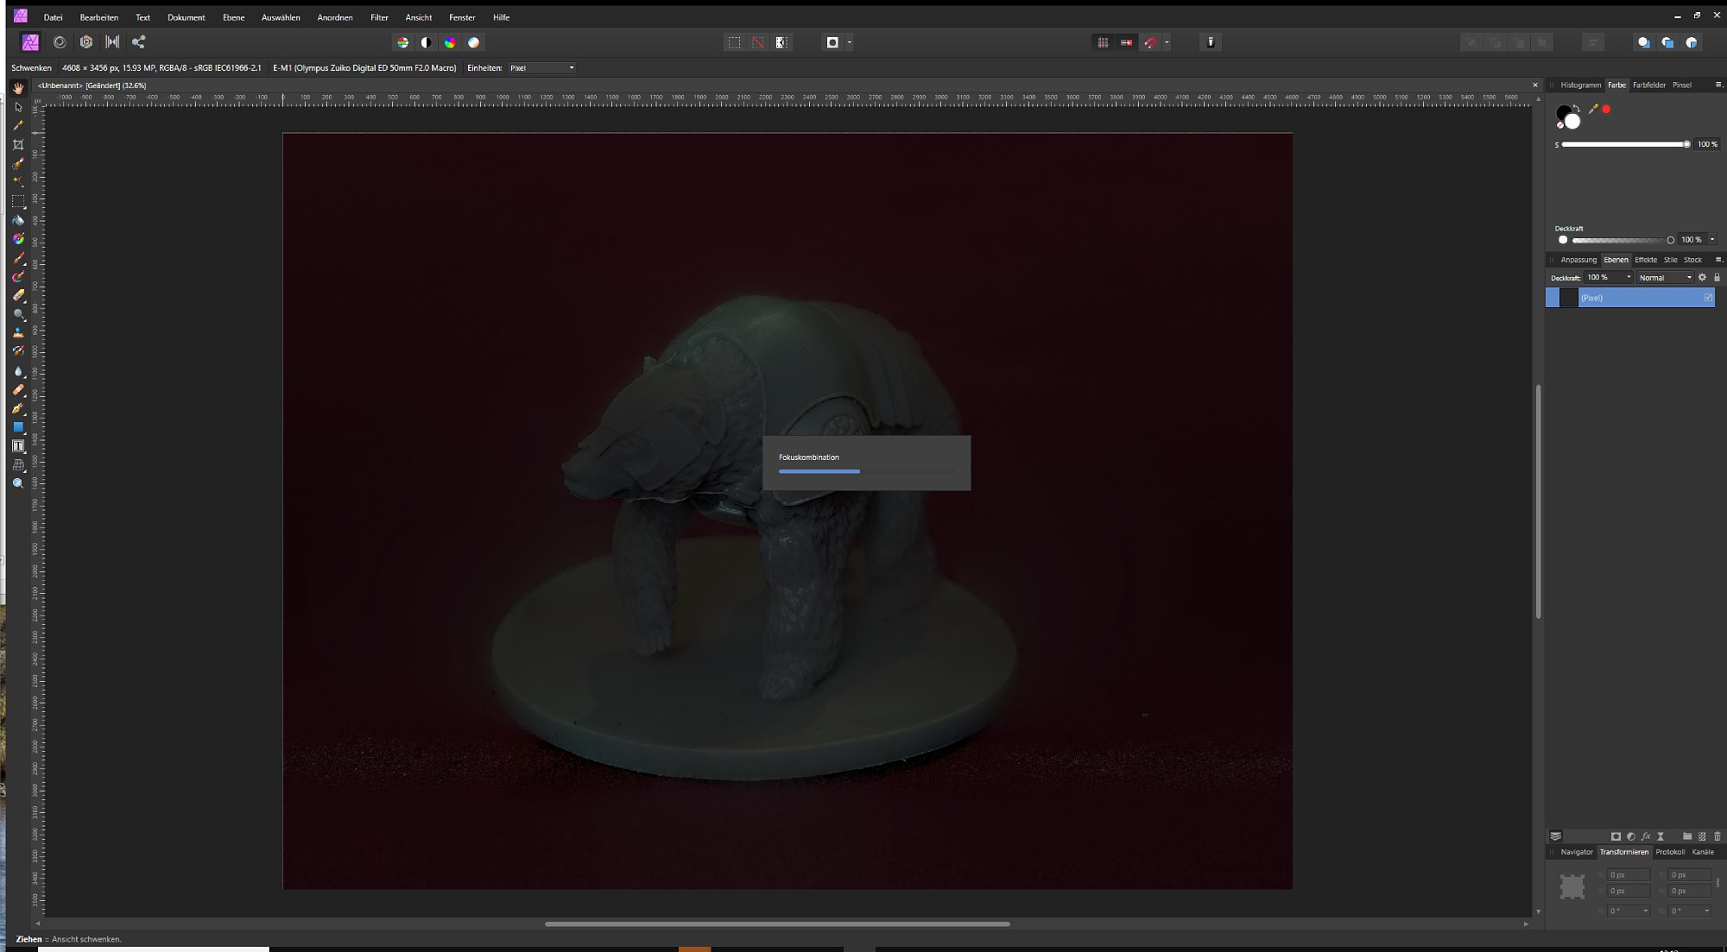Open the Filter menu

(378, 17)
